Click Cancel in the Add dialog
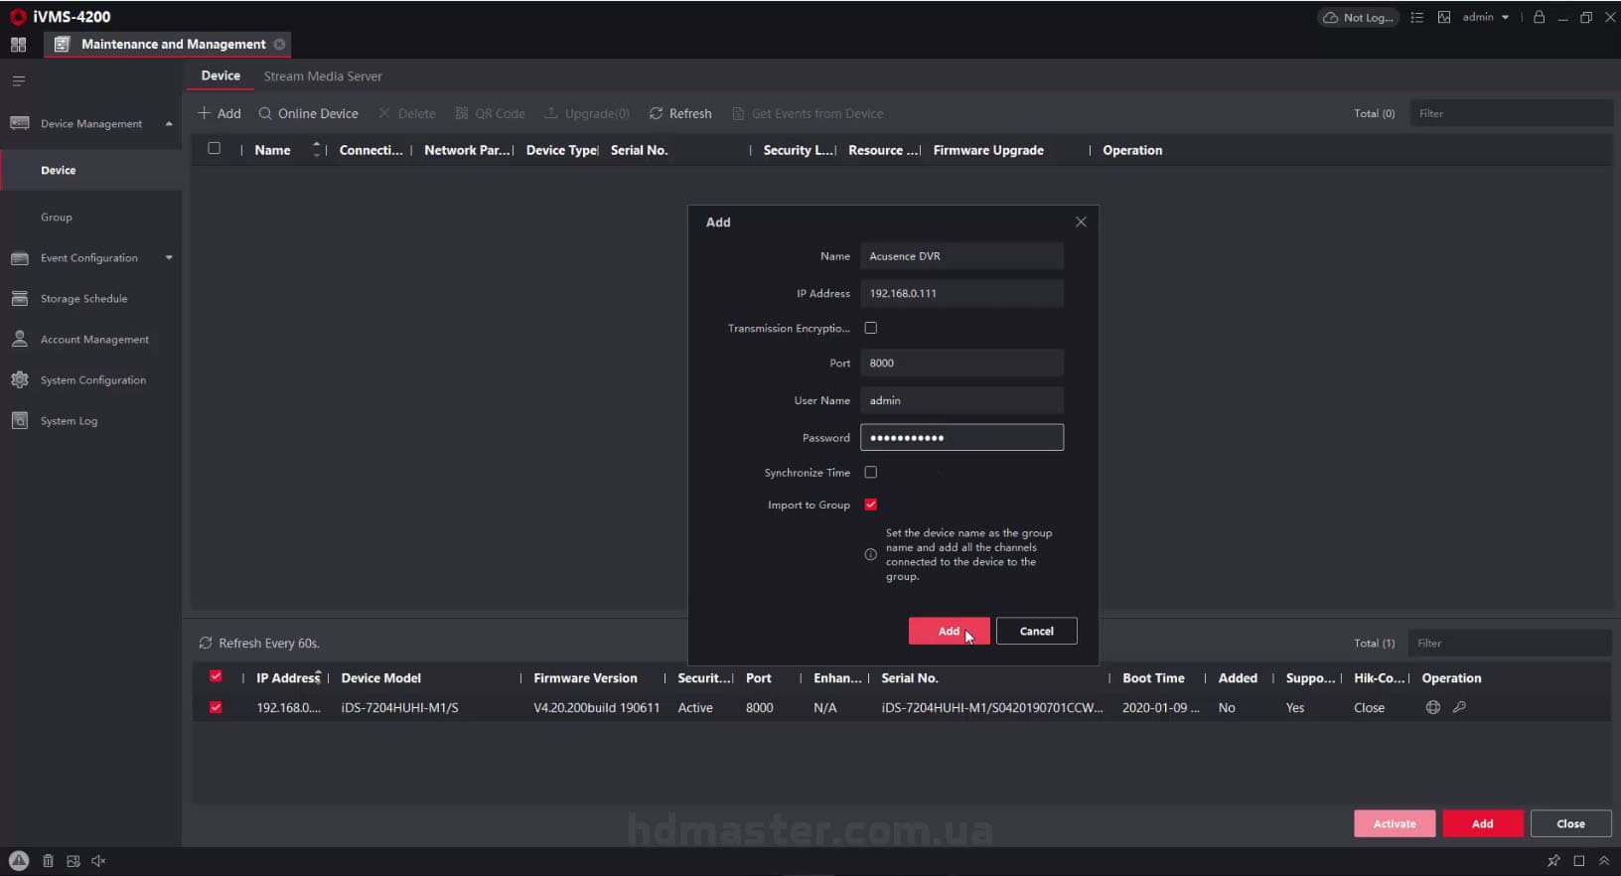This screenshot has height=876, width=1621. (1036, 631)
